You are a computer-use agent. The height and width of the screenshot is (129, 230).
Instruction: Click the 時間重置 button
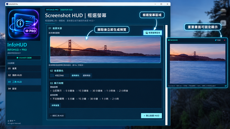[x=55, y=105]
